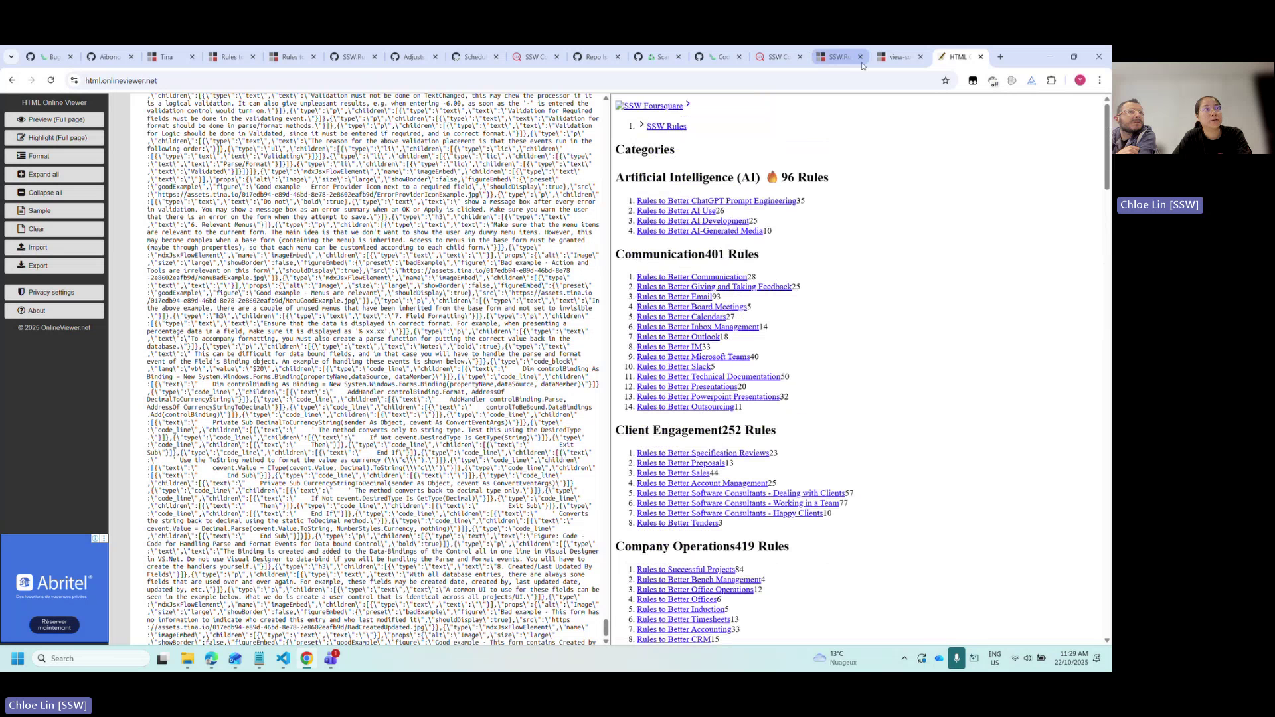Open Microsoft Teams with the notification badge

click(331, 658)
